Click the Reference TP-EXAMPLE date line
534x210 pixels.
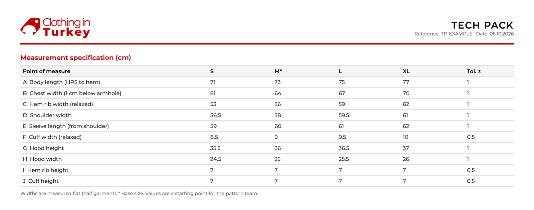(464, 34)
